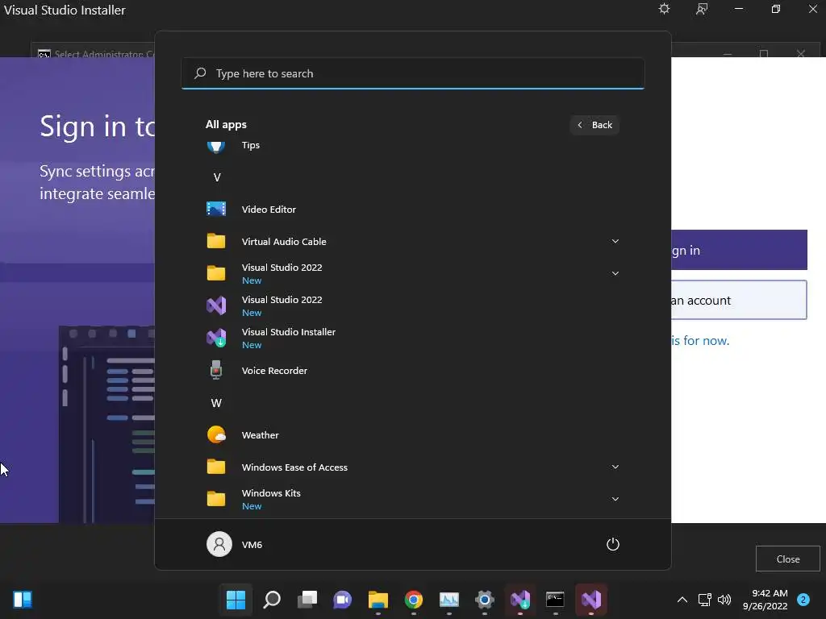826x619 pixels.
Task: Expand the Windows Kits folder chevron
Action: (615, 499)
